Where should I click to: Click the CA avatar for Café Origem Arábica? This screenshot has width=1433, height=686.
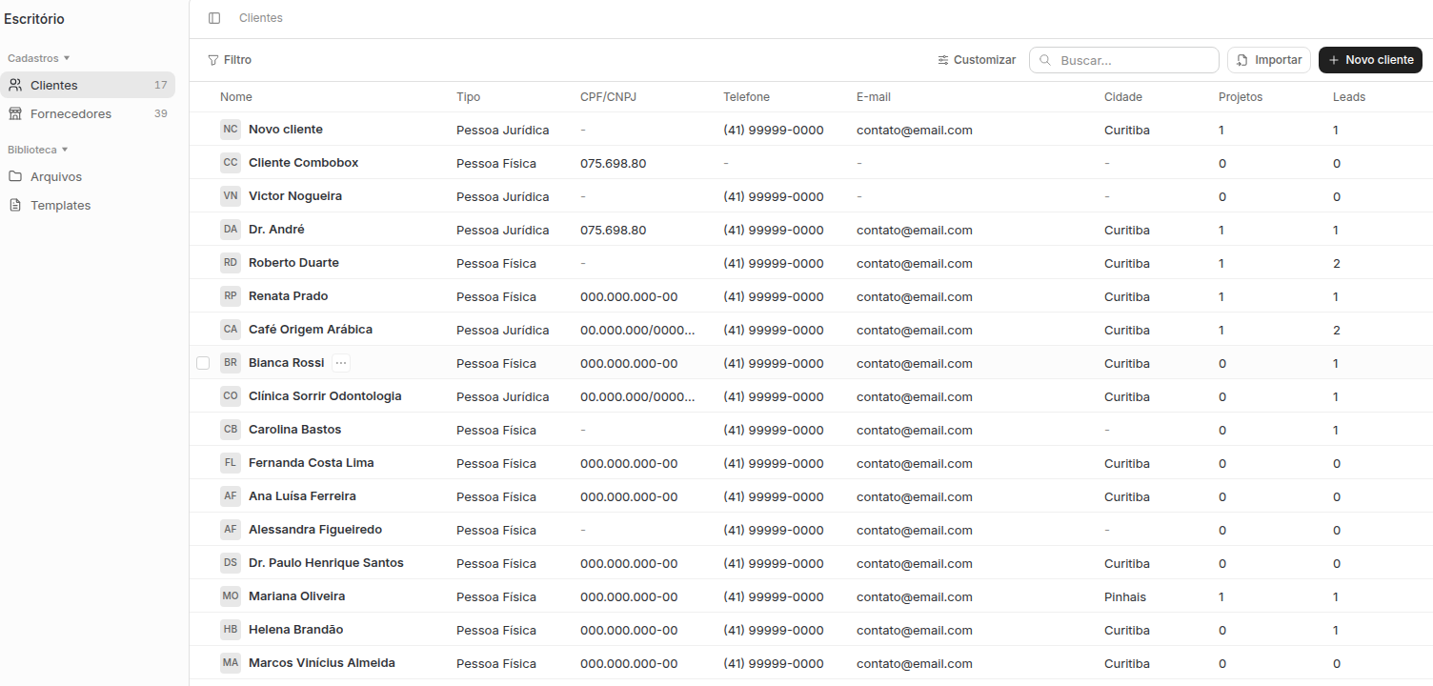click(x=231, y=329)
